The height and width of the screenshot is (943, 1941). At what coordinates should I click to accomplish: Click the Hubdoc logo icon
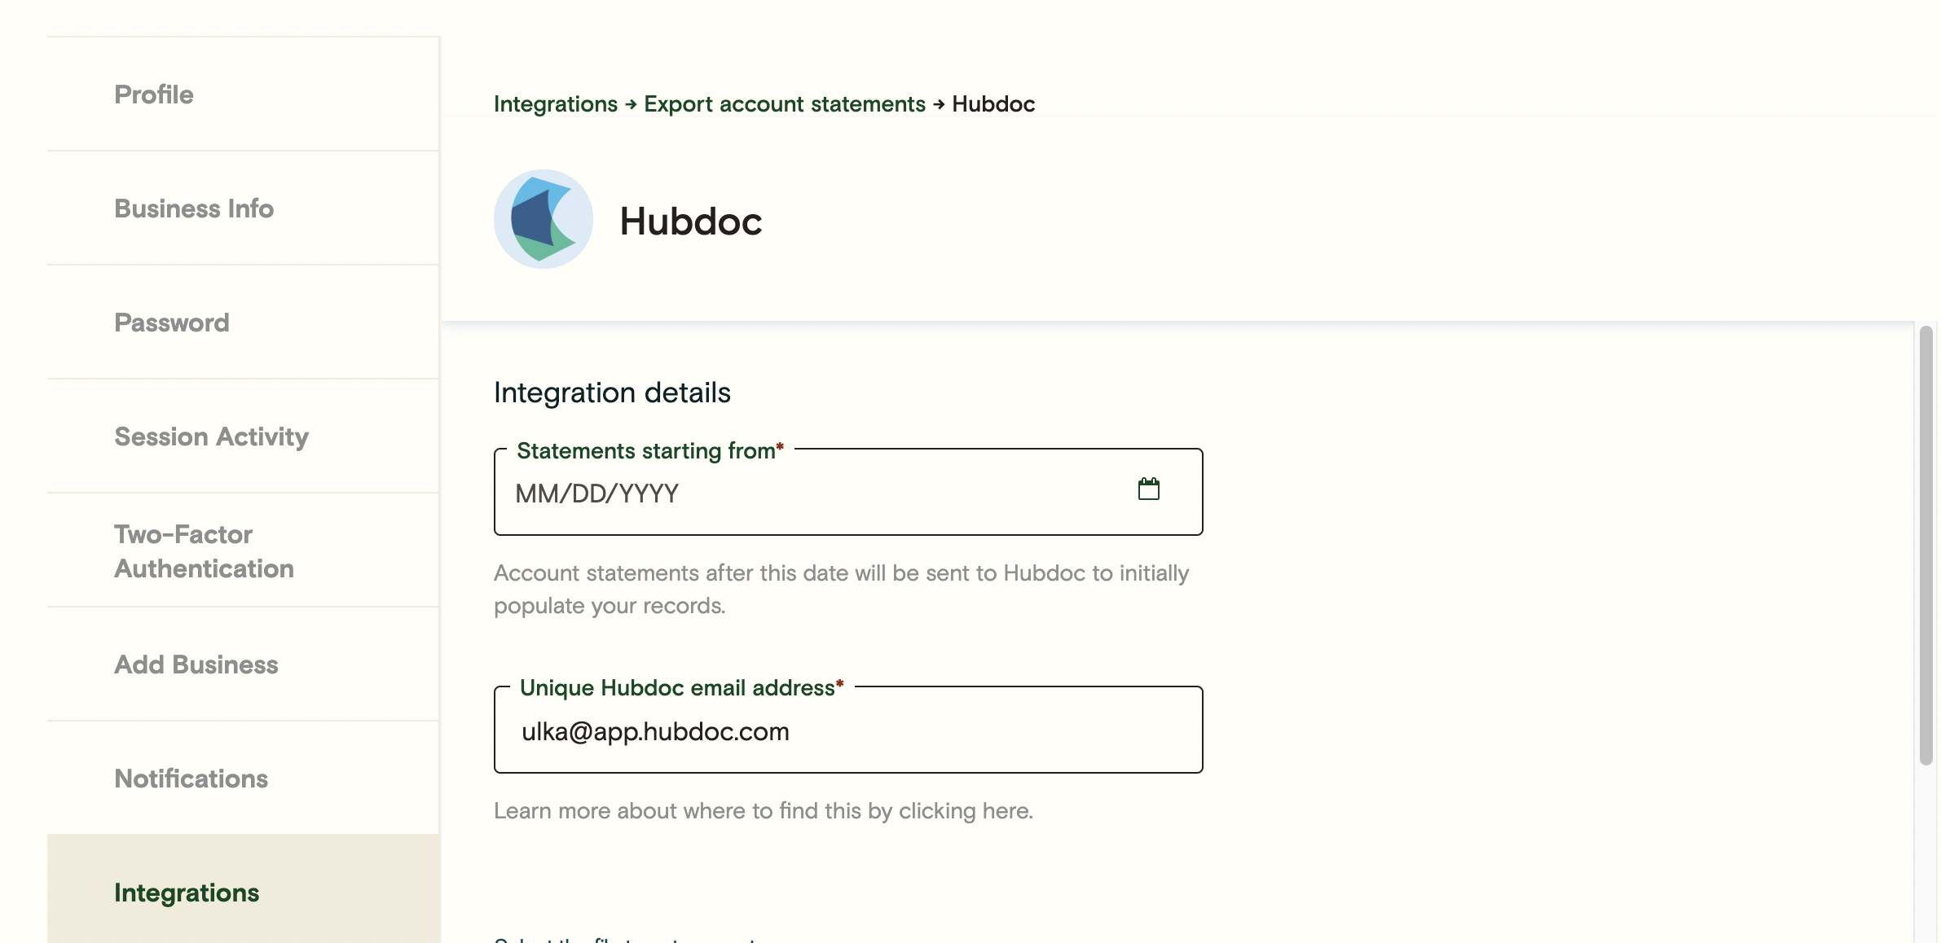(x=543, y=218)
